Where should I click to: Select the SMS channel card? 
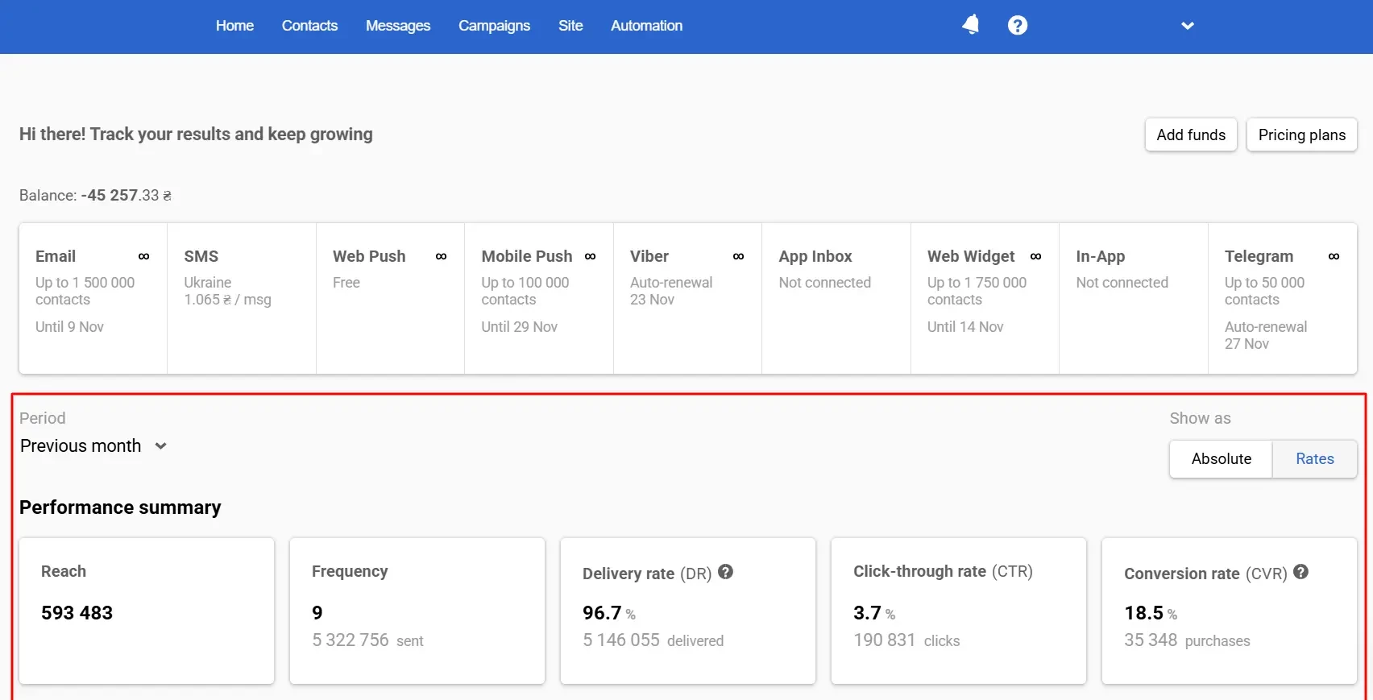(241, 298)
